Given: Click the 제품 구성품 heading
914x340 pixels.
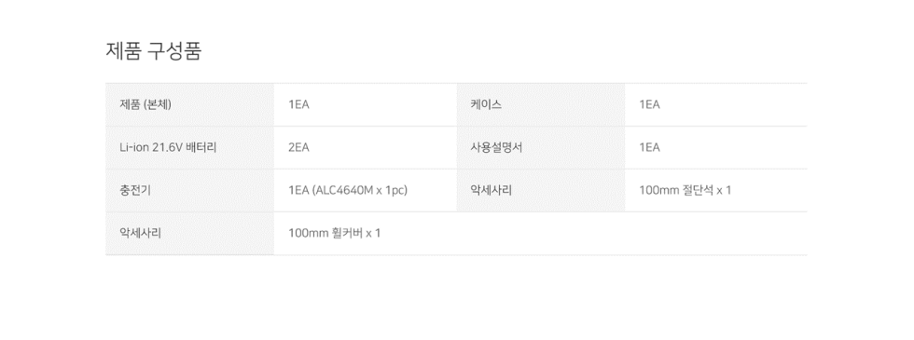Looking at the screenshot, I should tap(153, 51).
